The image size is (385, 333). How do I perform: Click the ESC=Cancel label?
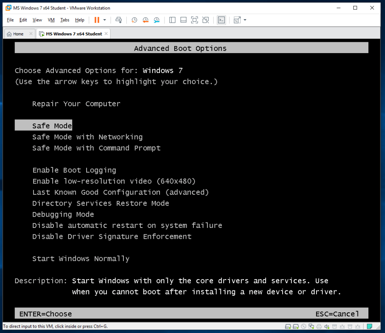pos(337,314)
